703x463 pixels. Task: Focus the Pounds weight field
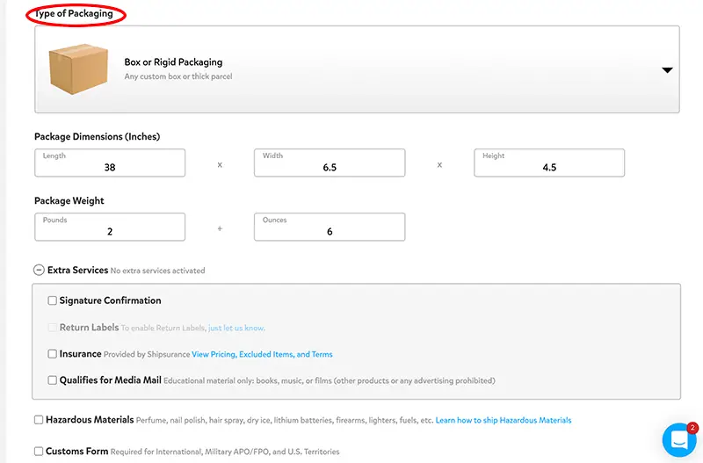click(110, 227)
